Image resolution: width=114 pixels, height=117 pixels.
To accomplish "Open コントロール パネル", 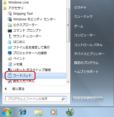I will point(88,45).
